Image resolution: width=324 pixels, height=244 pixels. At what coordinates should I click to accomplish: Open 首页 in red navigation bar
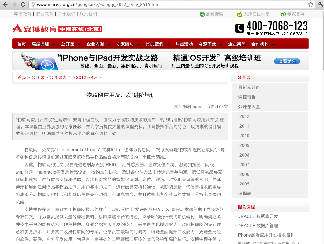22,44
